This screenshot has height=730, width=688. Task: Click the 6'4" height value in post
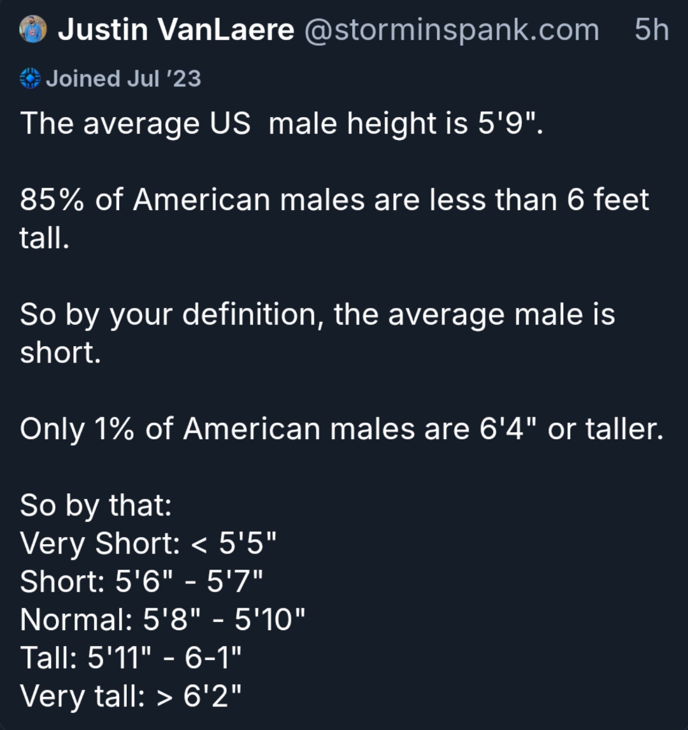pyautogui.click(x=508, y=429)
